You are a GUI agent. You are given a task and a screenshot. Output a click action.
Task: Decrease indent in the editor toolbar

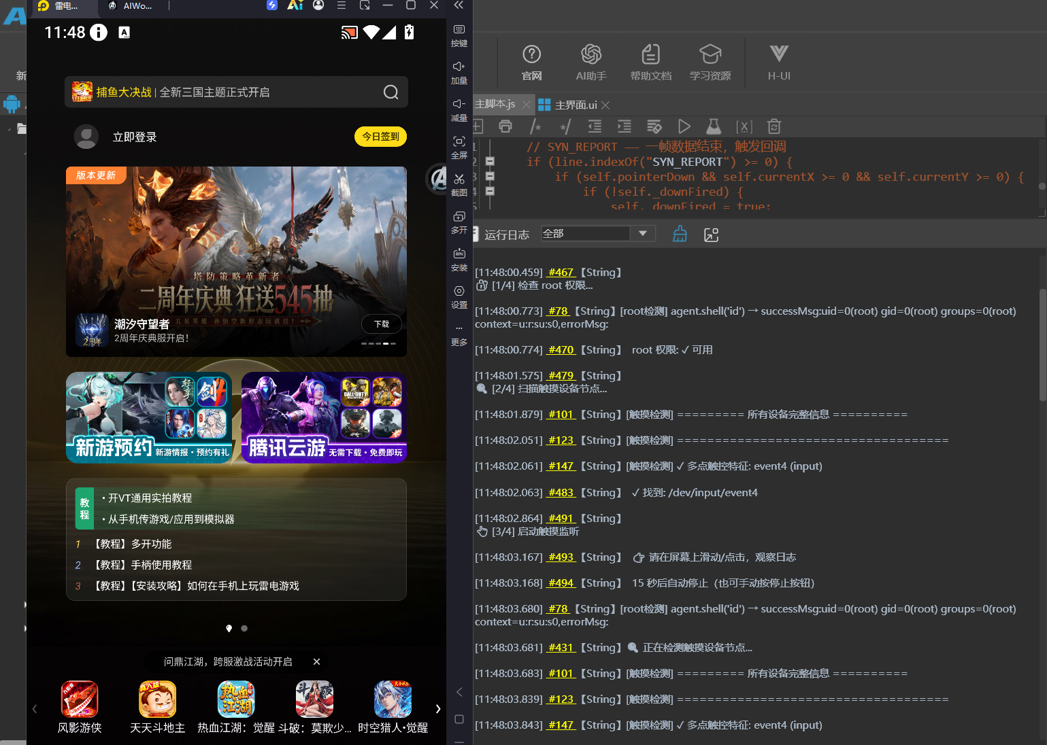point(595,126)
